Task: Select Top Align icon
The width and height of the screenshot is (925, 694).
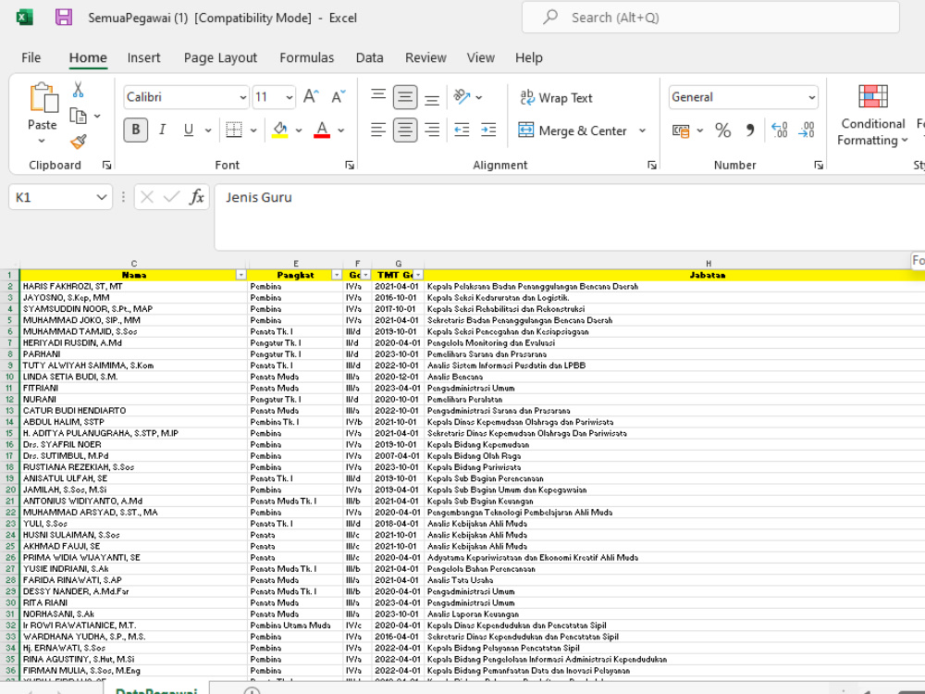Action: click(378, 97)
